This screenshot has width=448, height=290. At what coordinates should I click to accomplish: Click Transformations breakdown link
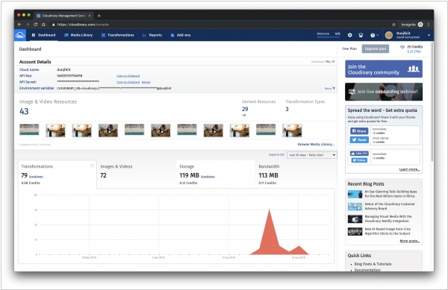click(x=36, y=177)
